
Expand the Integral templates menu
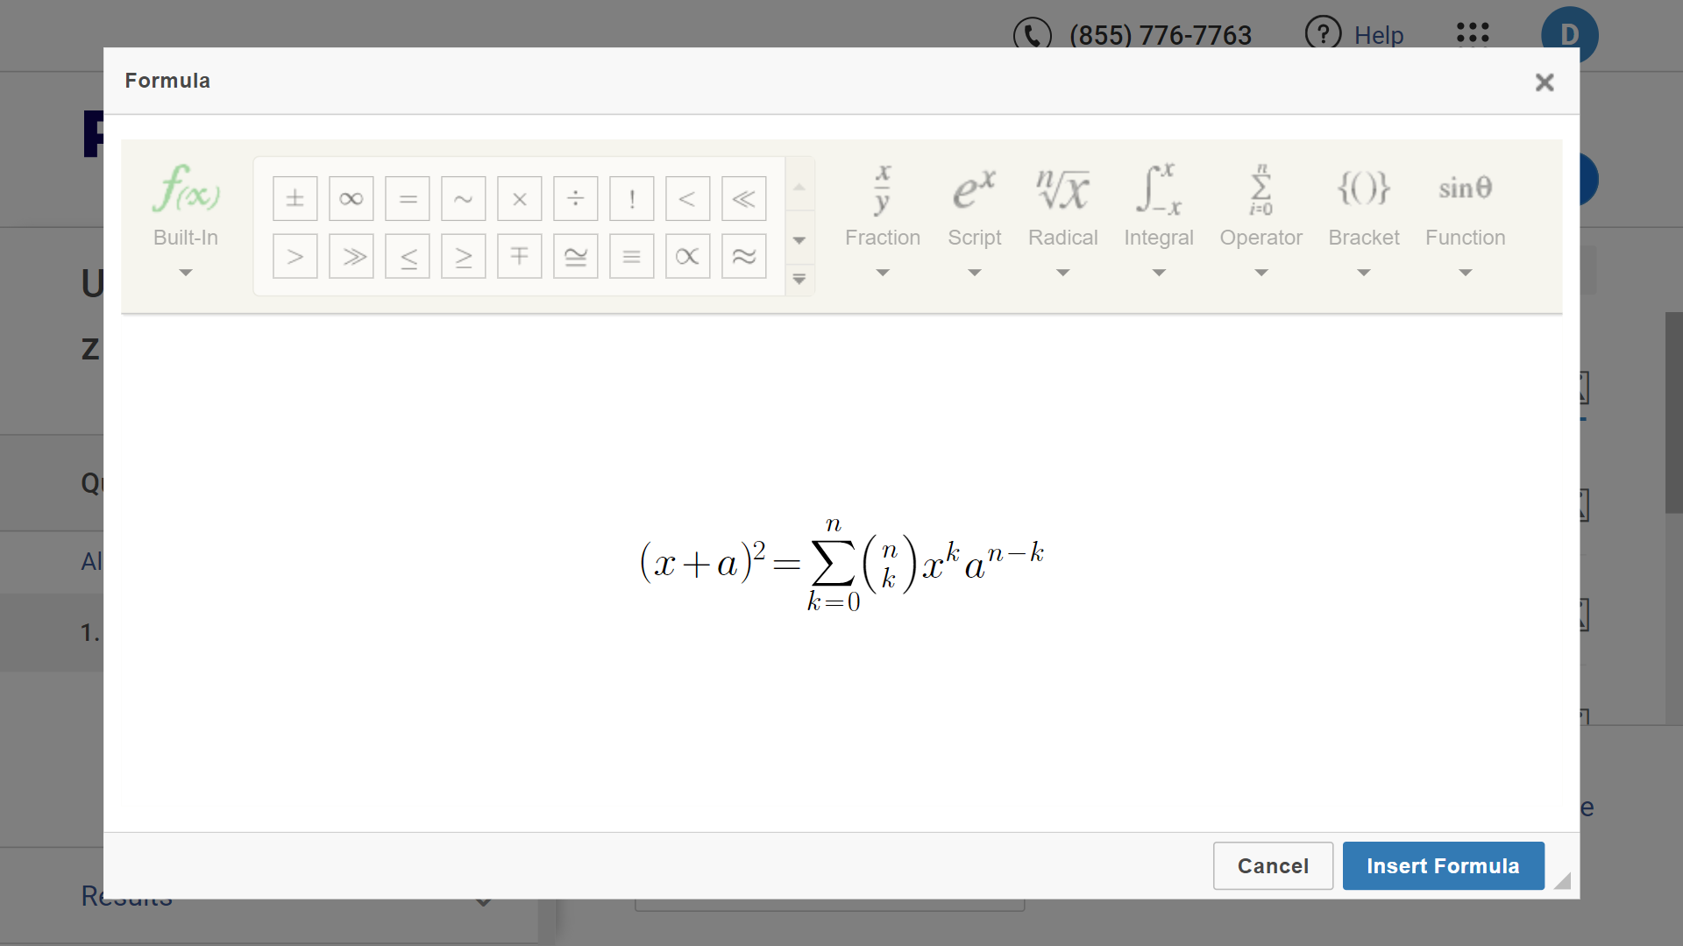click(1158, 219)
